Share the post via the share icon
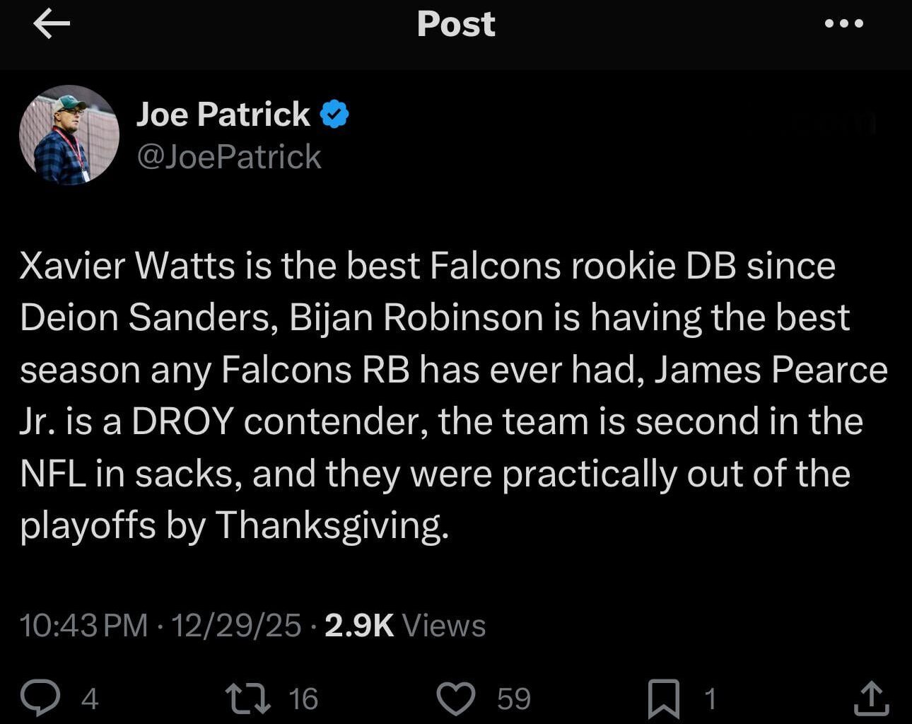Screen dimensions: 912x724 [870, 698]
